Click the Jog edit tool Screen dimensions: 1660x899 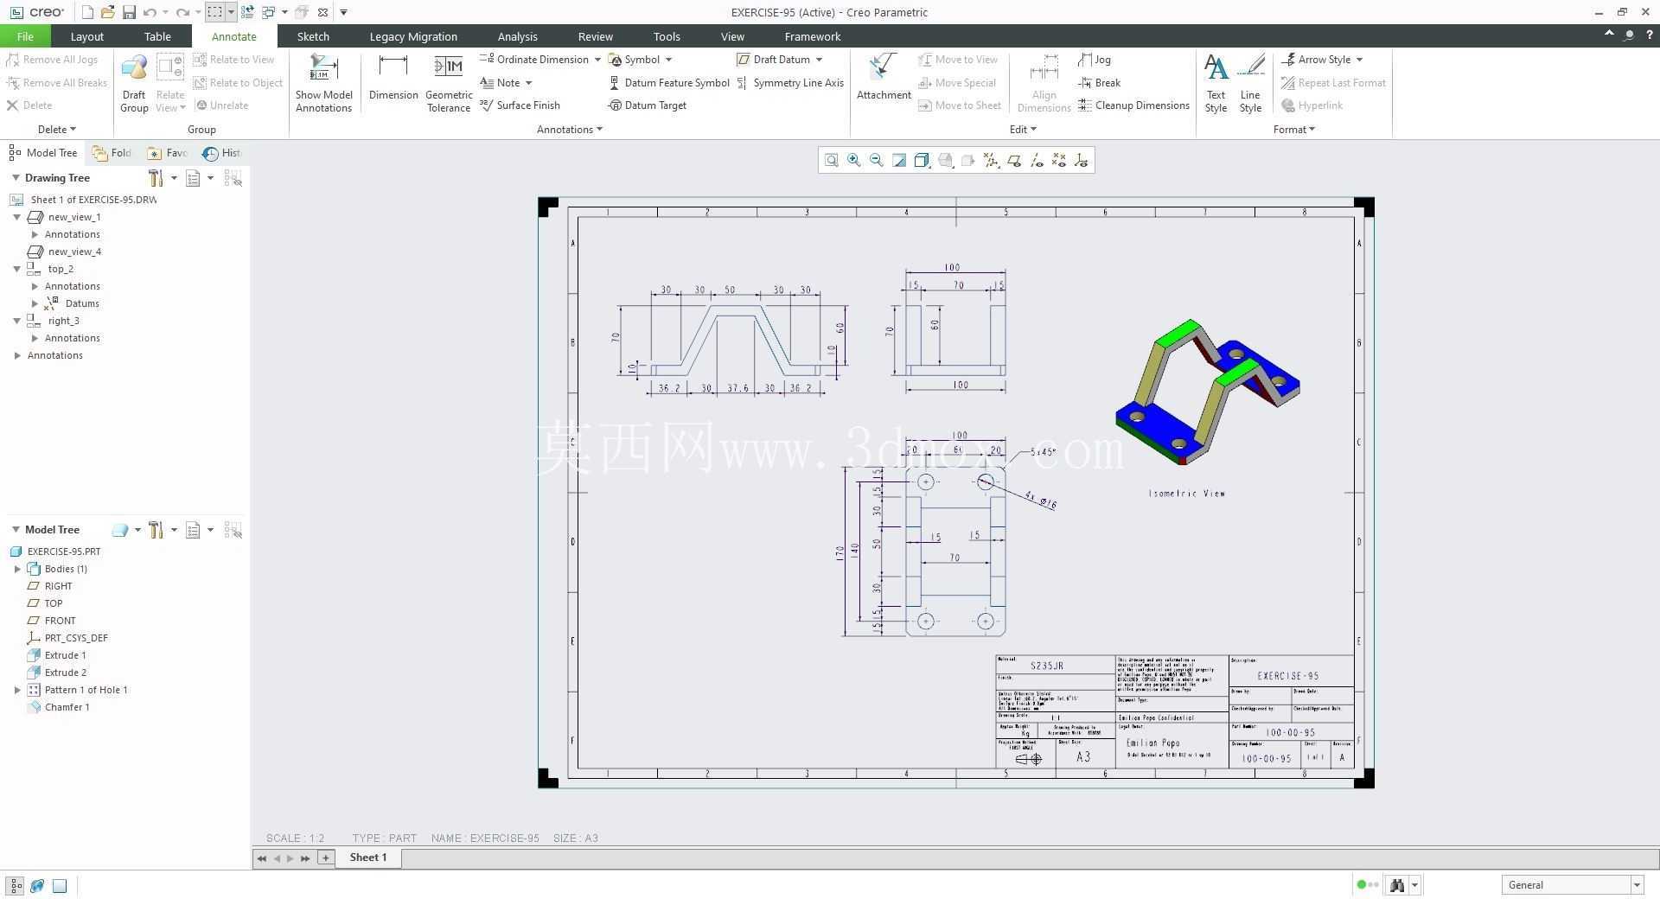[1095, 60]
